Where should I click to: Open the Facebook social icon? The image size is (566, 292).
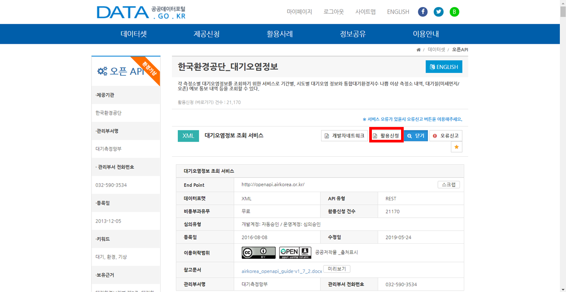(423, 12)
